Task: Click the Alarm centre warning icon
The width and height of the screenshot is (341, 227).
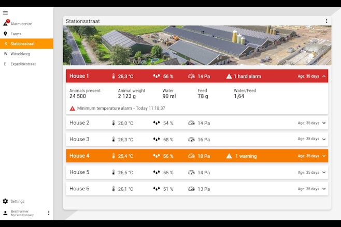Action: click(6, 23)
